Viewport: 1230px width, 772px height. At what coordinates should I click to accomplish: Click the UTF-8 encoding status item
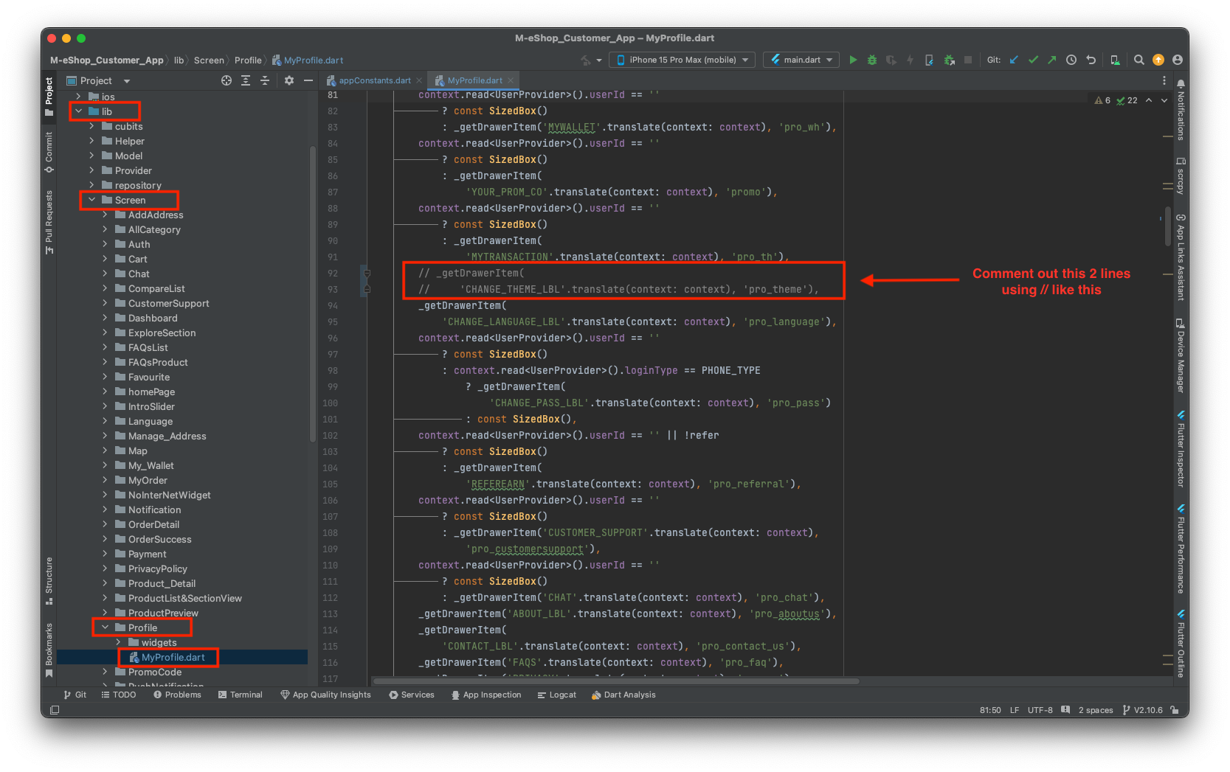(1040, 710)
